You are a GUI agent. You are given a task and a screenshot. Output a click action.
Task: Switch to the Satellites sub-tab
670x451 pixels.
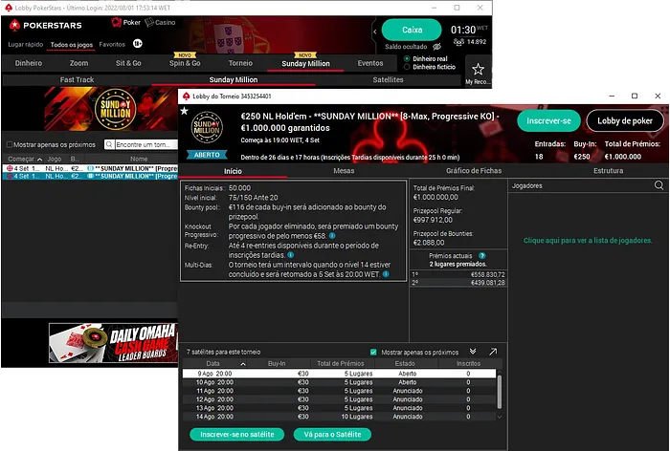(x=388, y=80)
